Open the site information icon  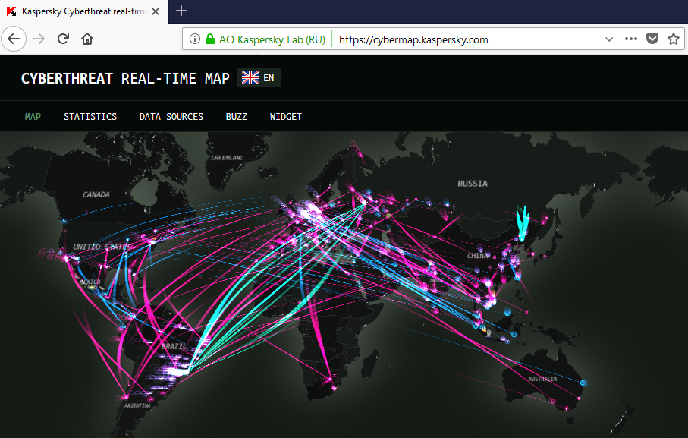195,39
